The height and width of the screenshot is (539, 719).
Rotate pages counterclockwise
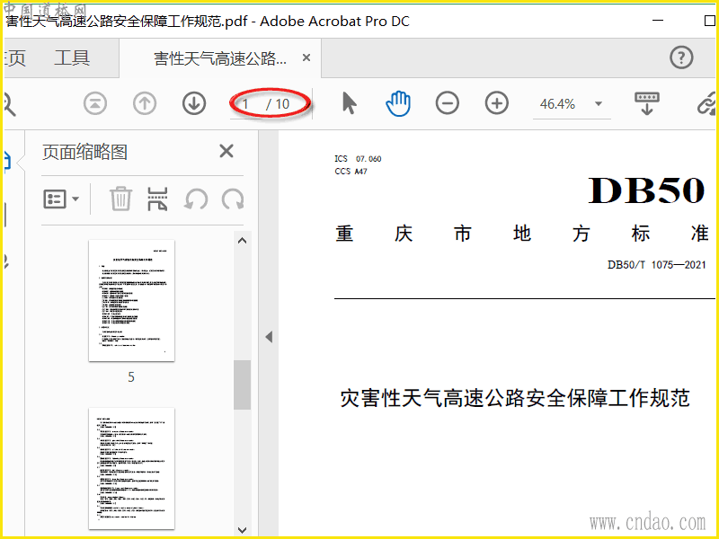point(196,199)
